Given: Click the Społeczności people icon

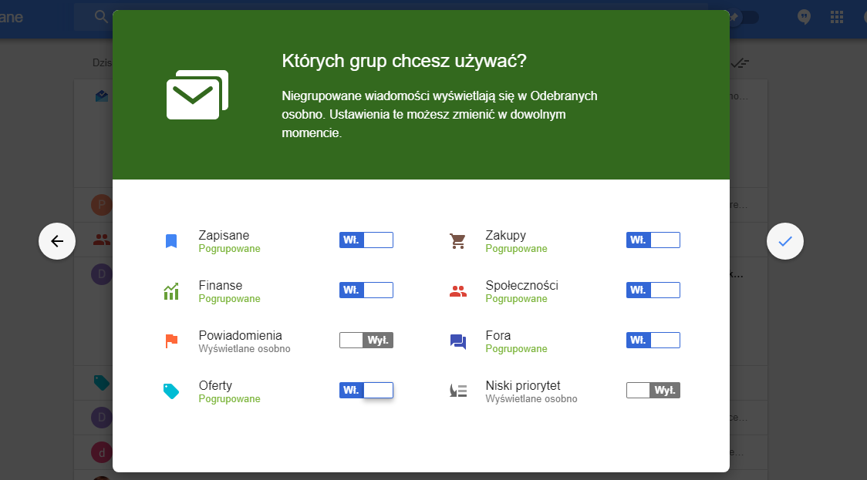Looking at the screenshot, I should click(x=458, y=289).
